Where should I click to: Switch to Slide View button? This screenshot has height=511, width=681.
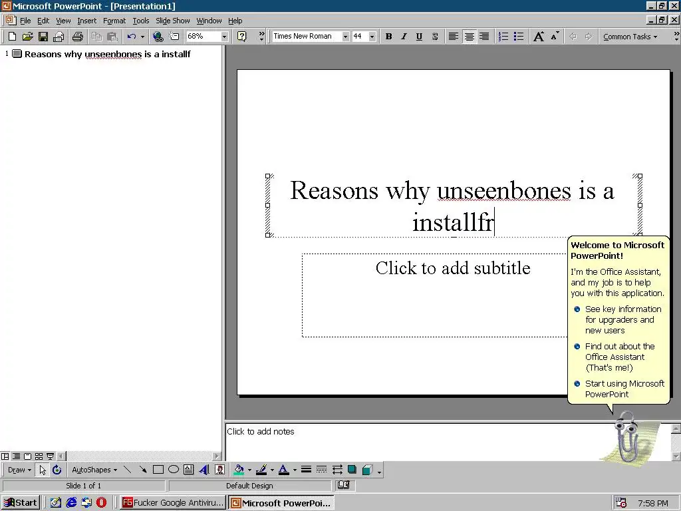pyautogui.click(x=27, y=456)
